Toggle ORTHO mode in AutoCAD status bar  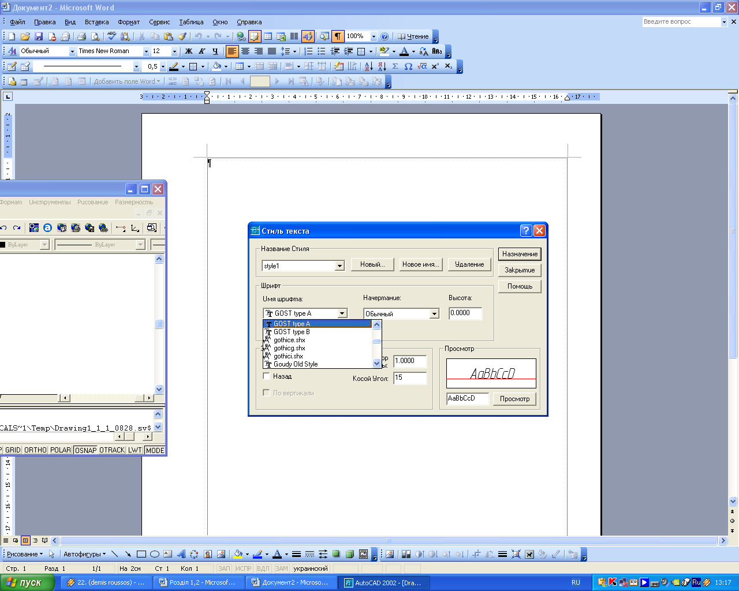tap(35, 450)
